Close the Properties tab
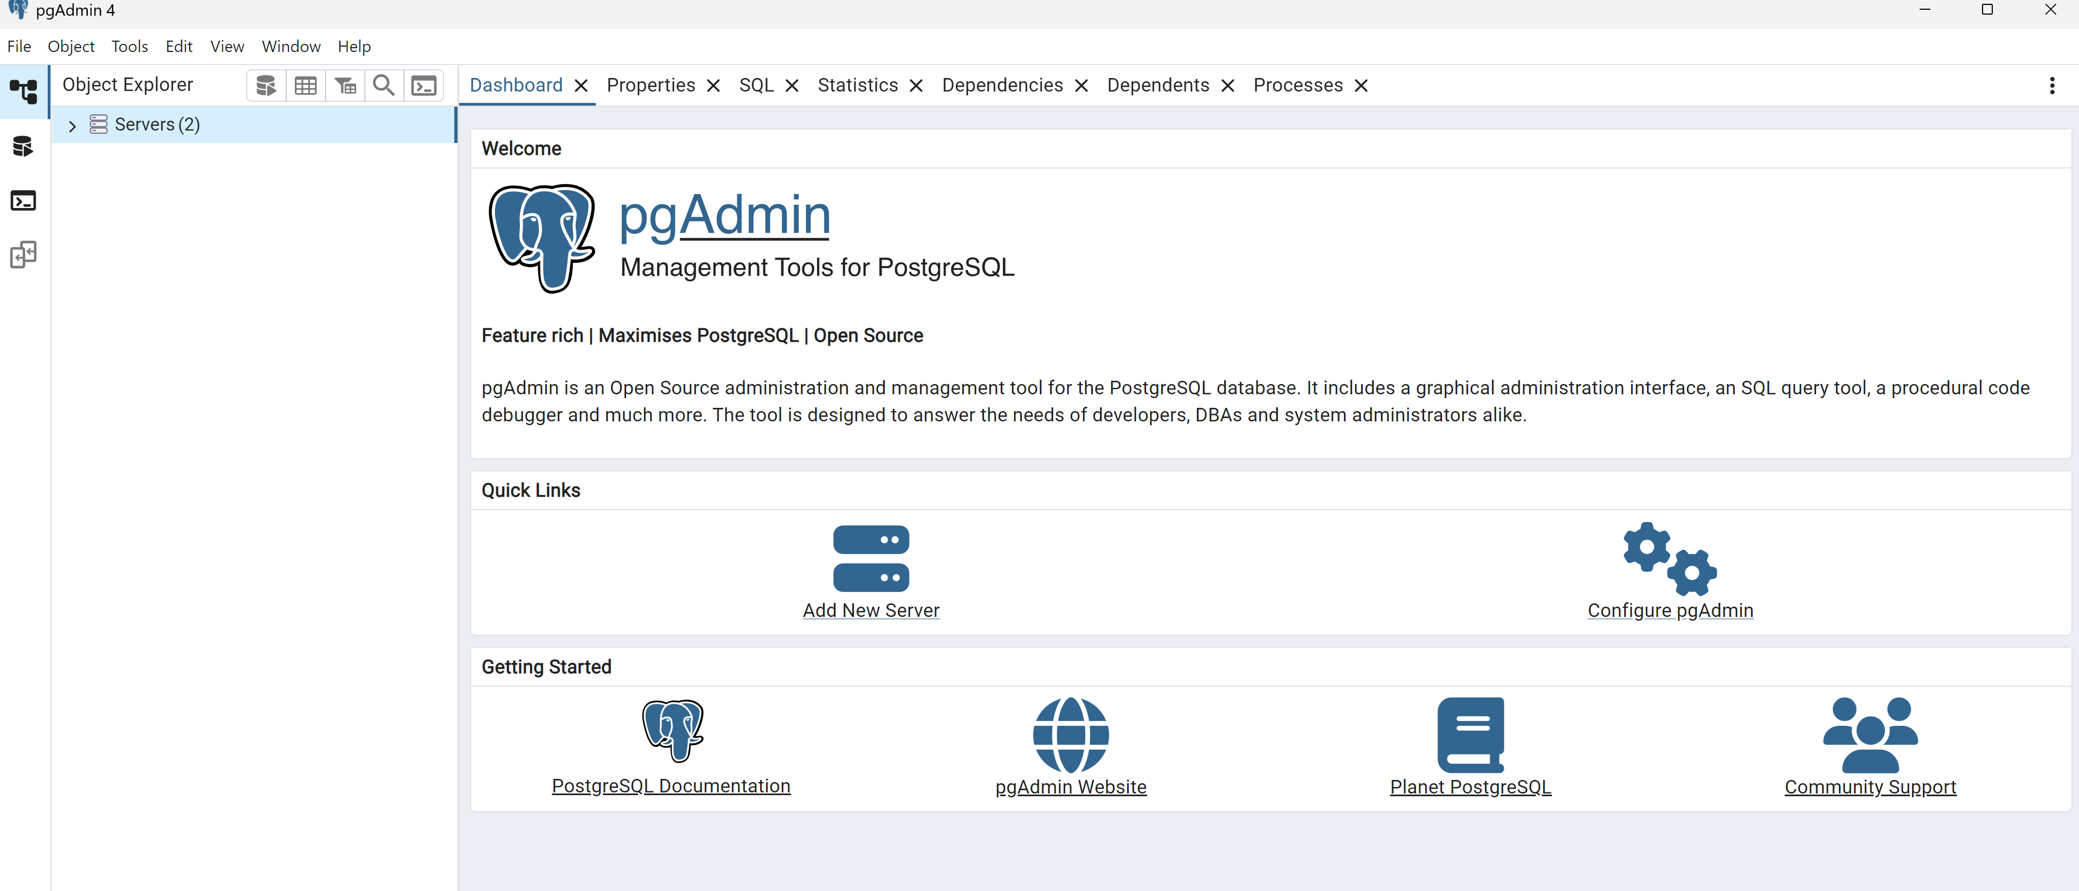2079x891 pixels. point(713,86)
